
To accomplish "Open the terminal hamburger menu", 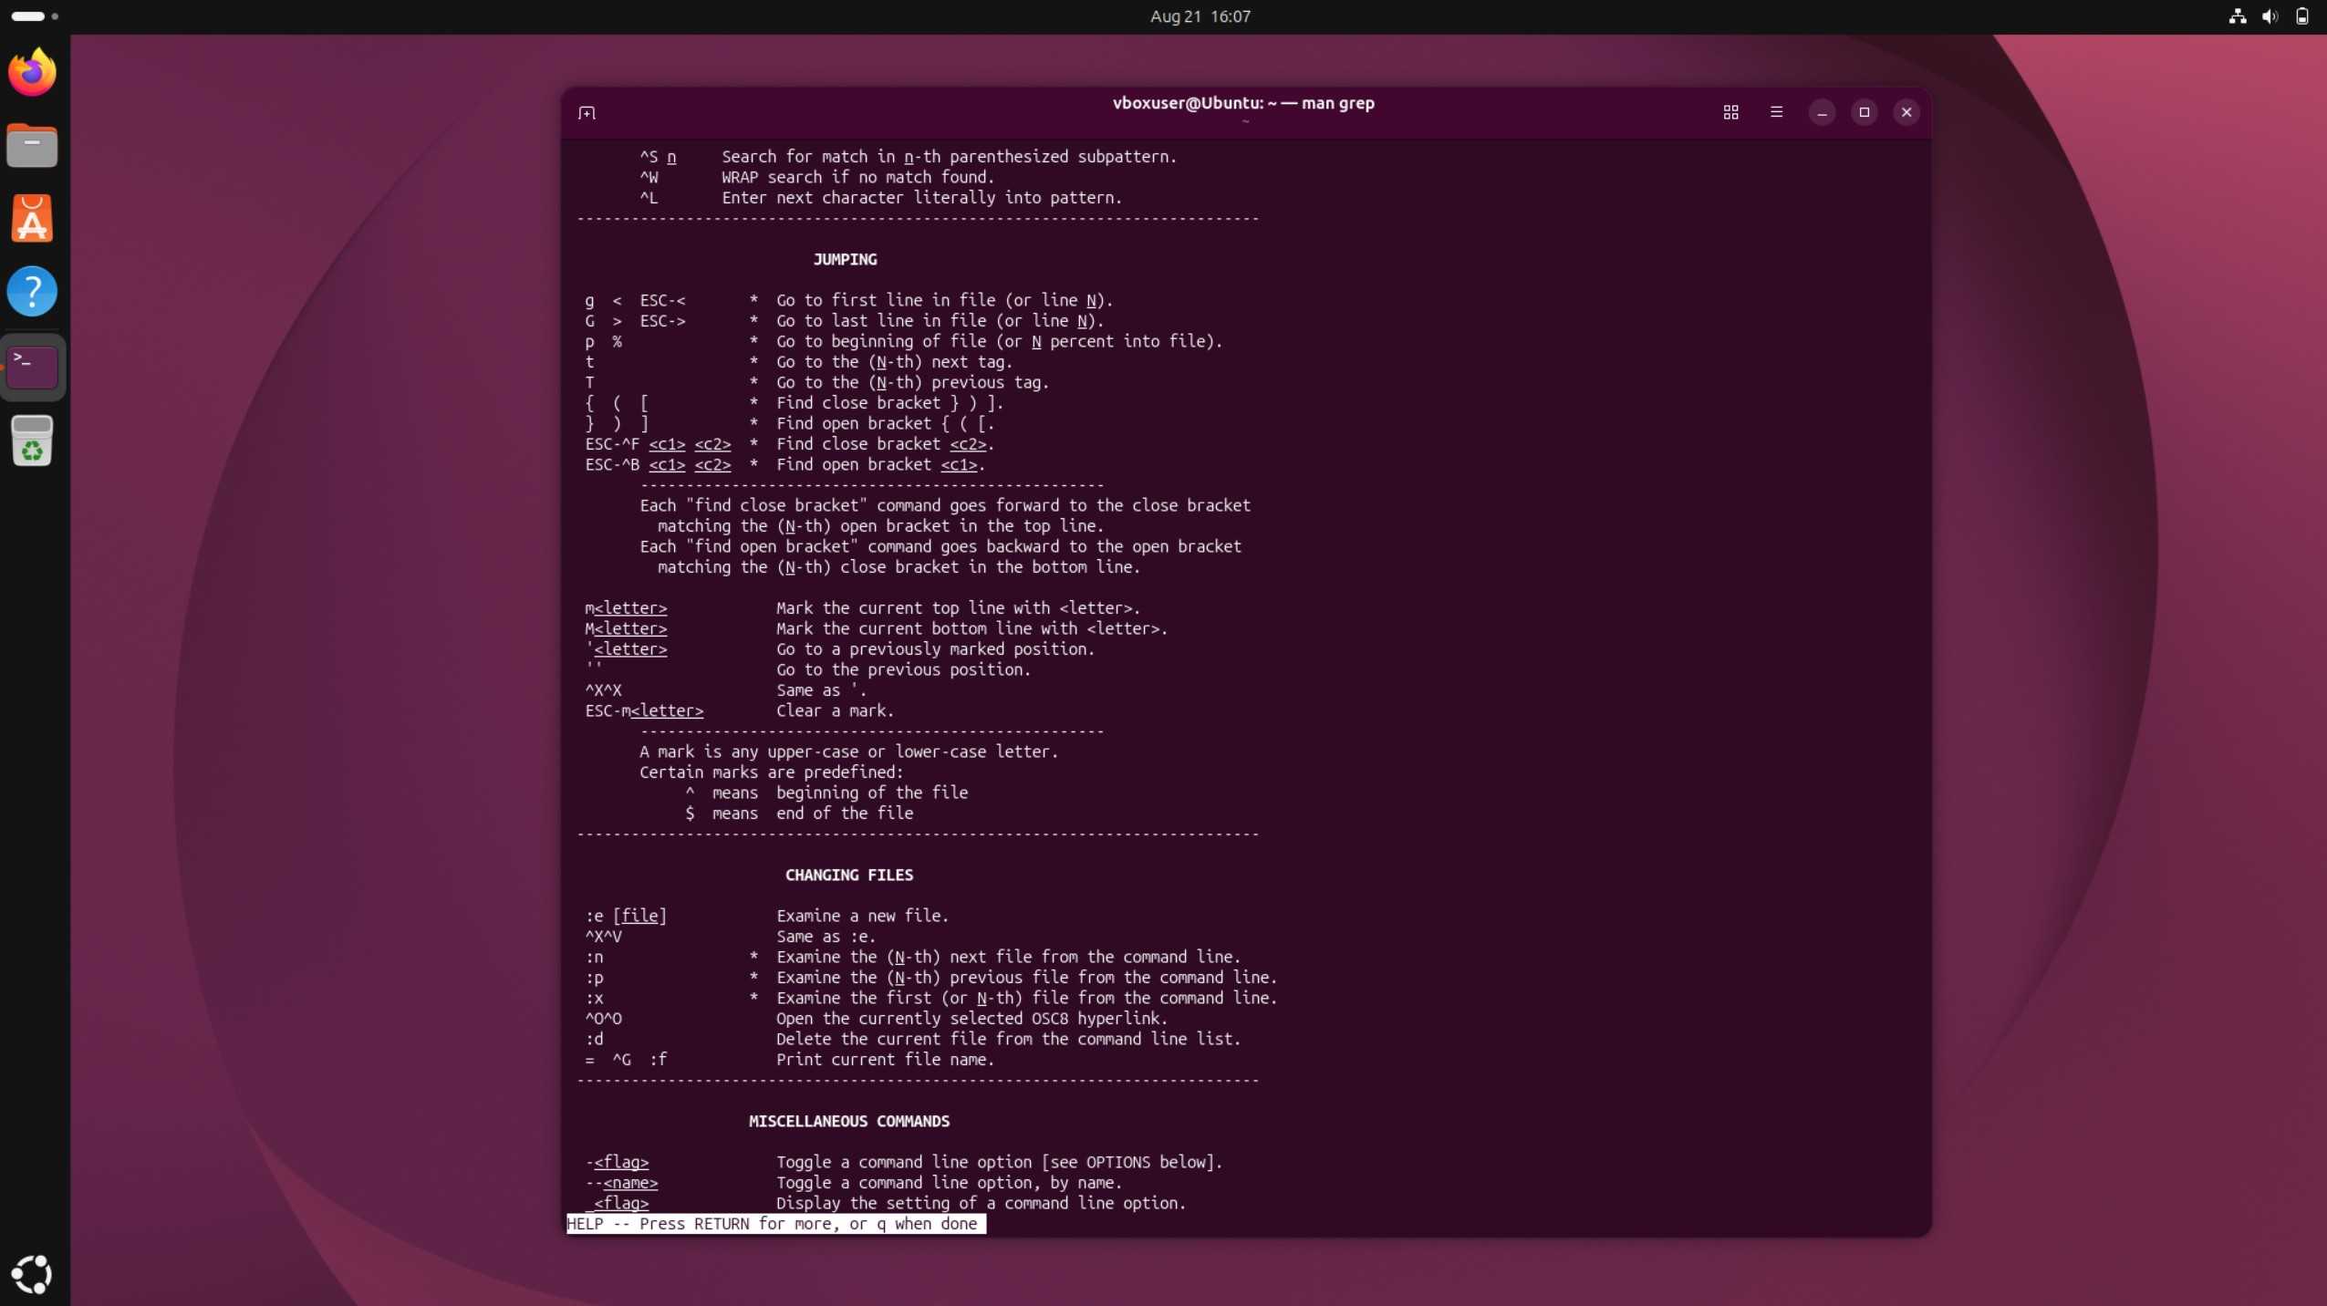I will (1776, 112).
